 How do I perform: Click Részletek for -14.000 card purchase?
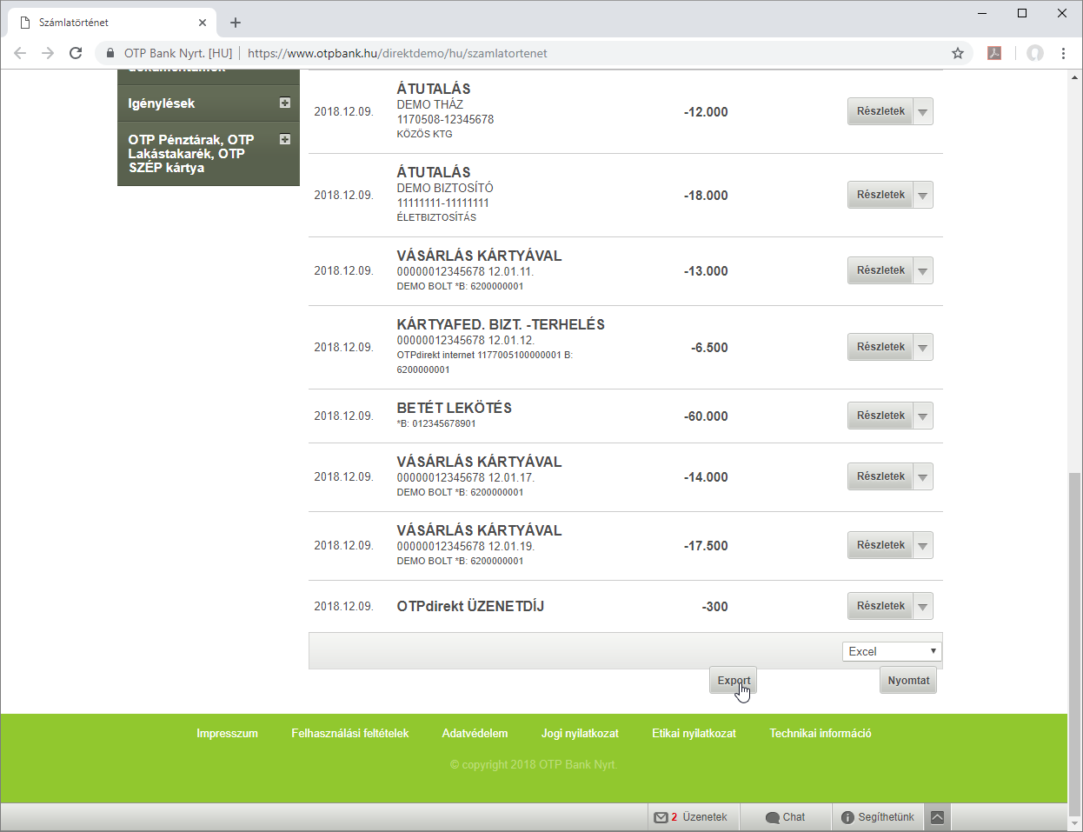(x=880, y=476)
